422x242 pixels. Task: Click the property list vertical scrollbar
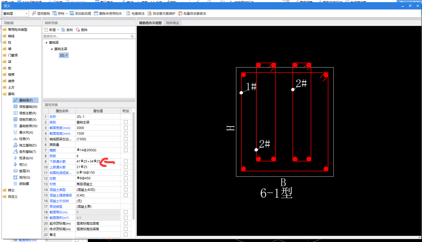pyautogui.click(x=133, y=166)
